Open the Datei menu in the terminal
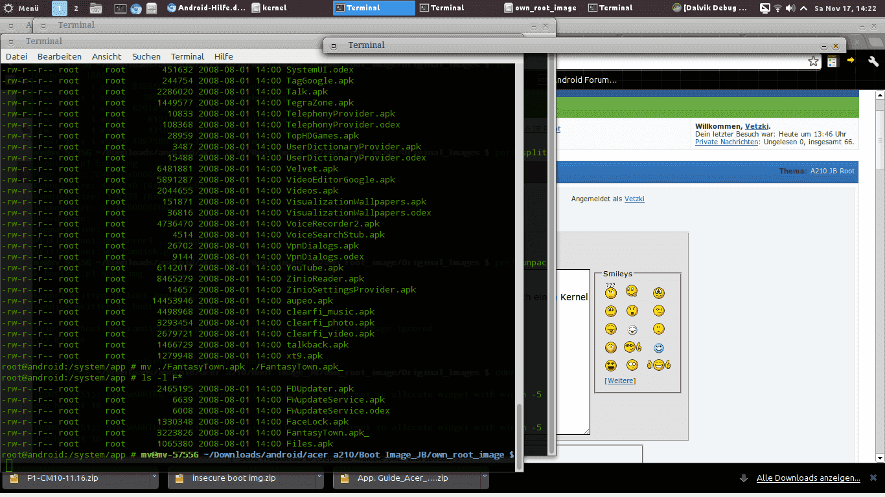Viewport: 885px width, 497px height. point(16,56)
